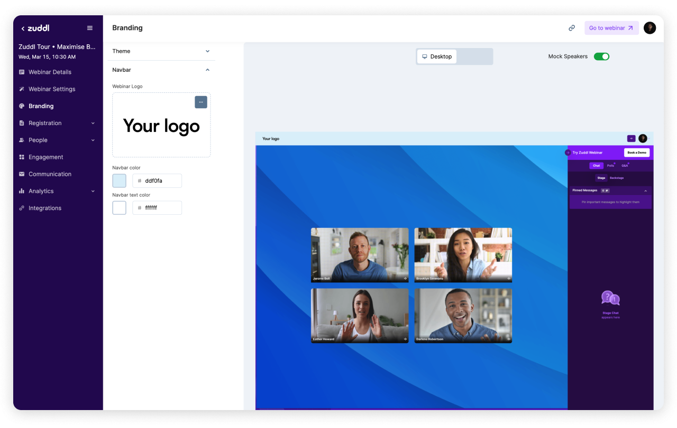This screenshot has width=677, height=428.
Task: Click the Integrations link icon in sidebar
Action: [22, 208]
